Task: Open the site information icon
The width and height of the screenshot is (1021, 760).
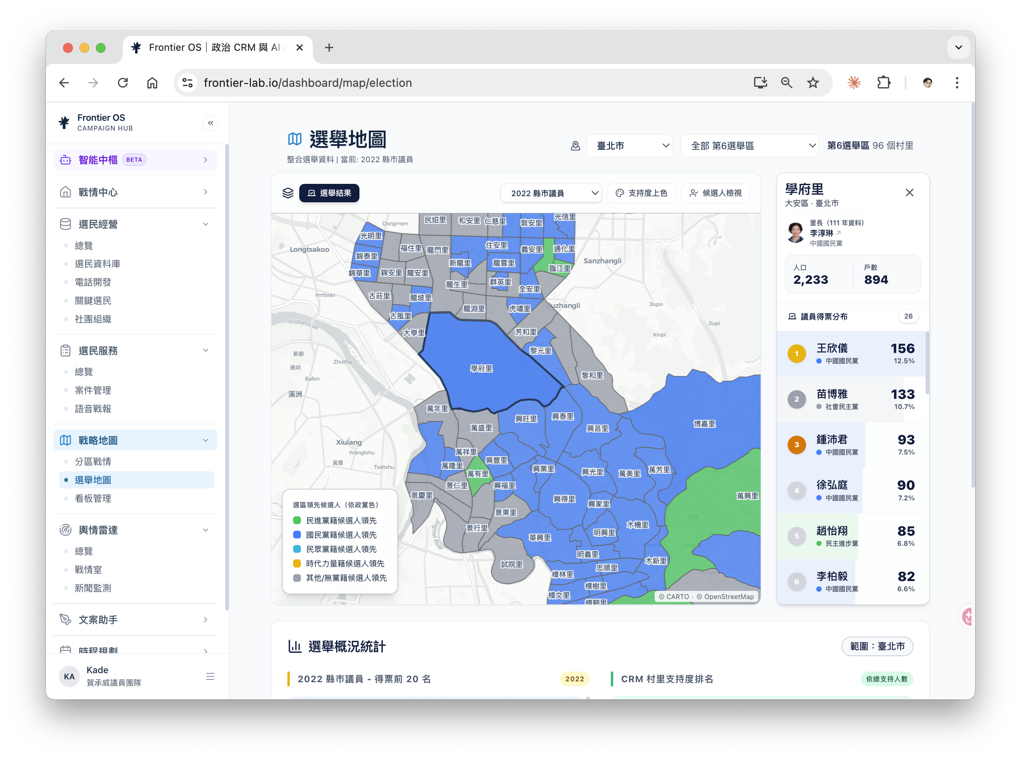Action: pyautogui.click(x=187, y=83)
